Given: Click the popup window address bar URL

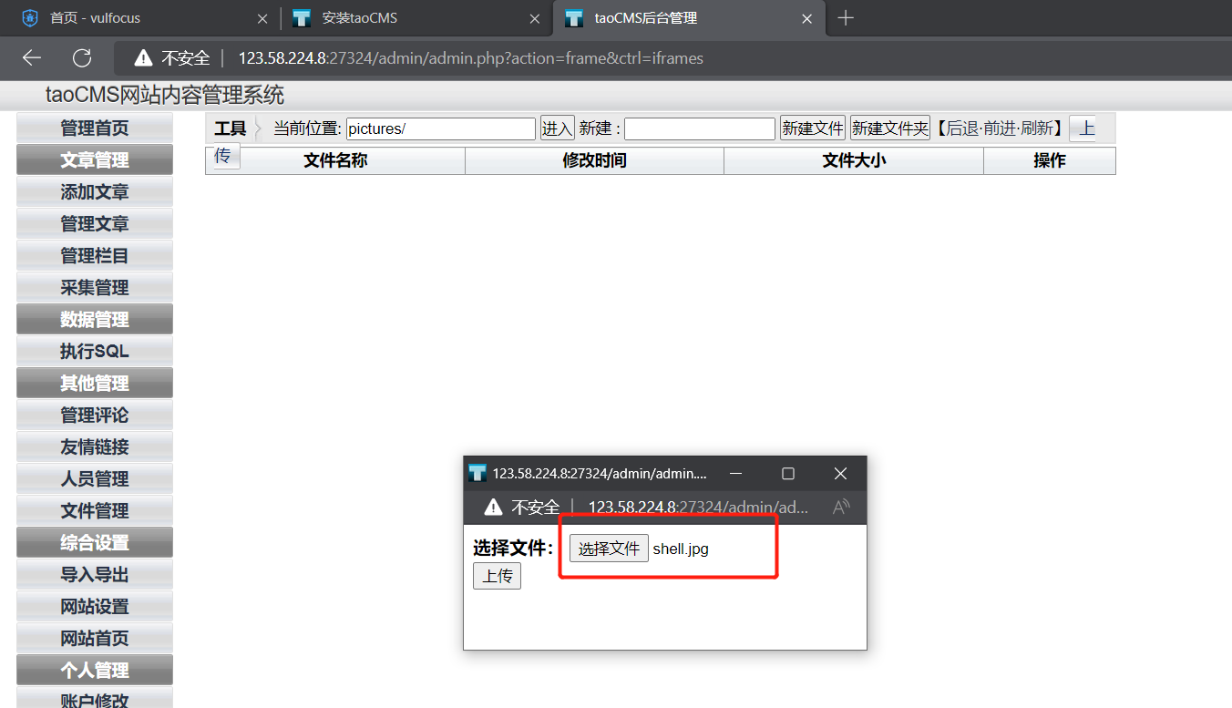Looking at the screenshot, I should 698,507.
